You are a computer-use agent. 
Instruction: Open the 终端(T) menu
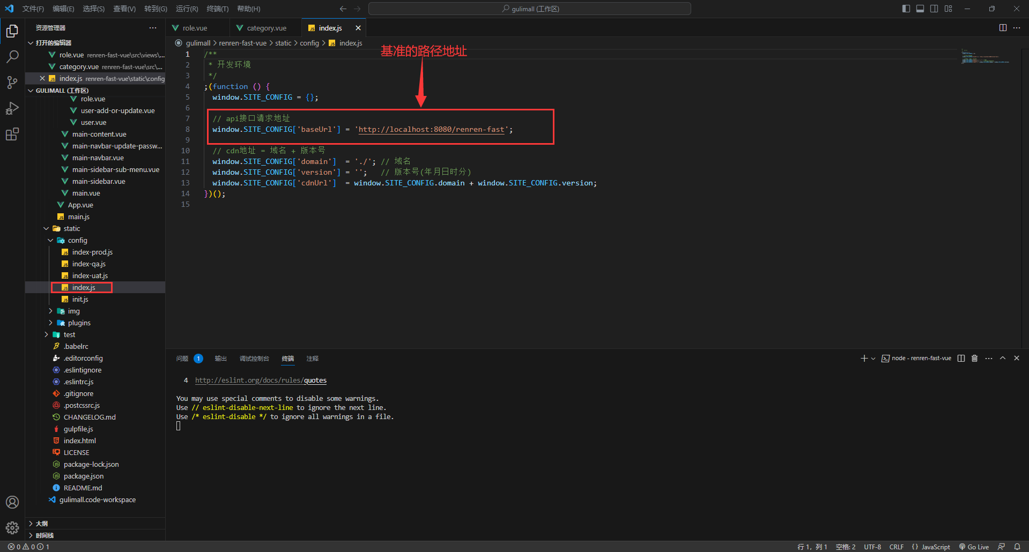pyautogui.click(x=217, y=9)
